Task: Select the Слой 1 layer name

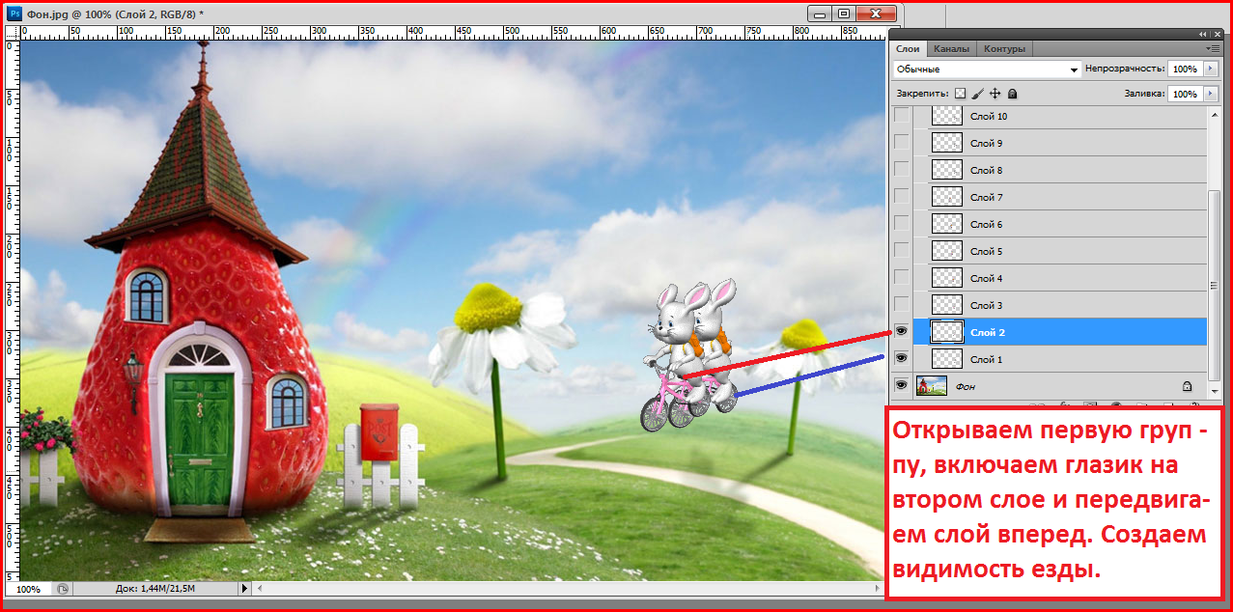Action: pos(987,359)
